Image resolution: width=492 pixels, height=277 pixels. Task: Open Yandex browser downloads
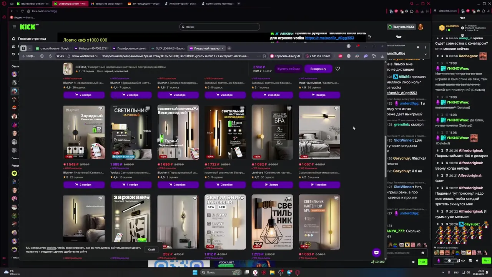[x=382, y=56]
